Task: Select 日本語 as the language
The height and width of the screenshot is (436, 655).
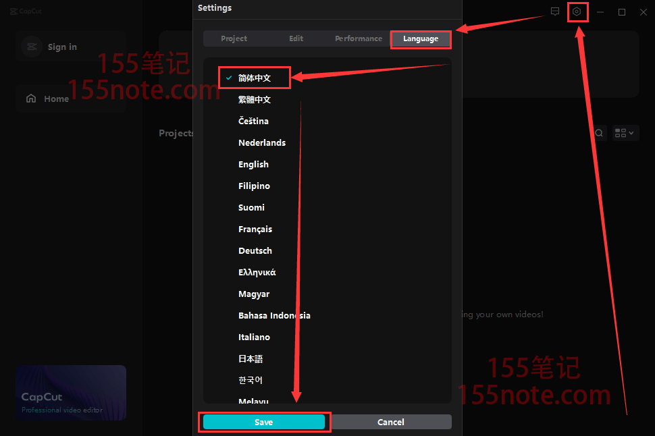Action: pos(251,359)
